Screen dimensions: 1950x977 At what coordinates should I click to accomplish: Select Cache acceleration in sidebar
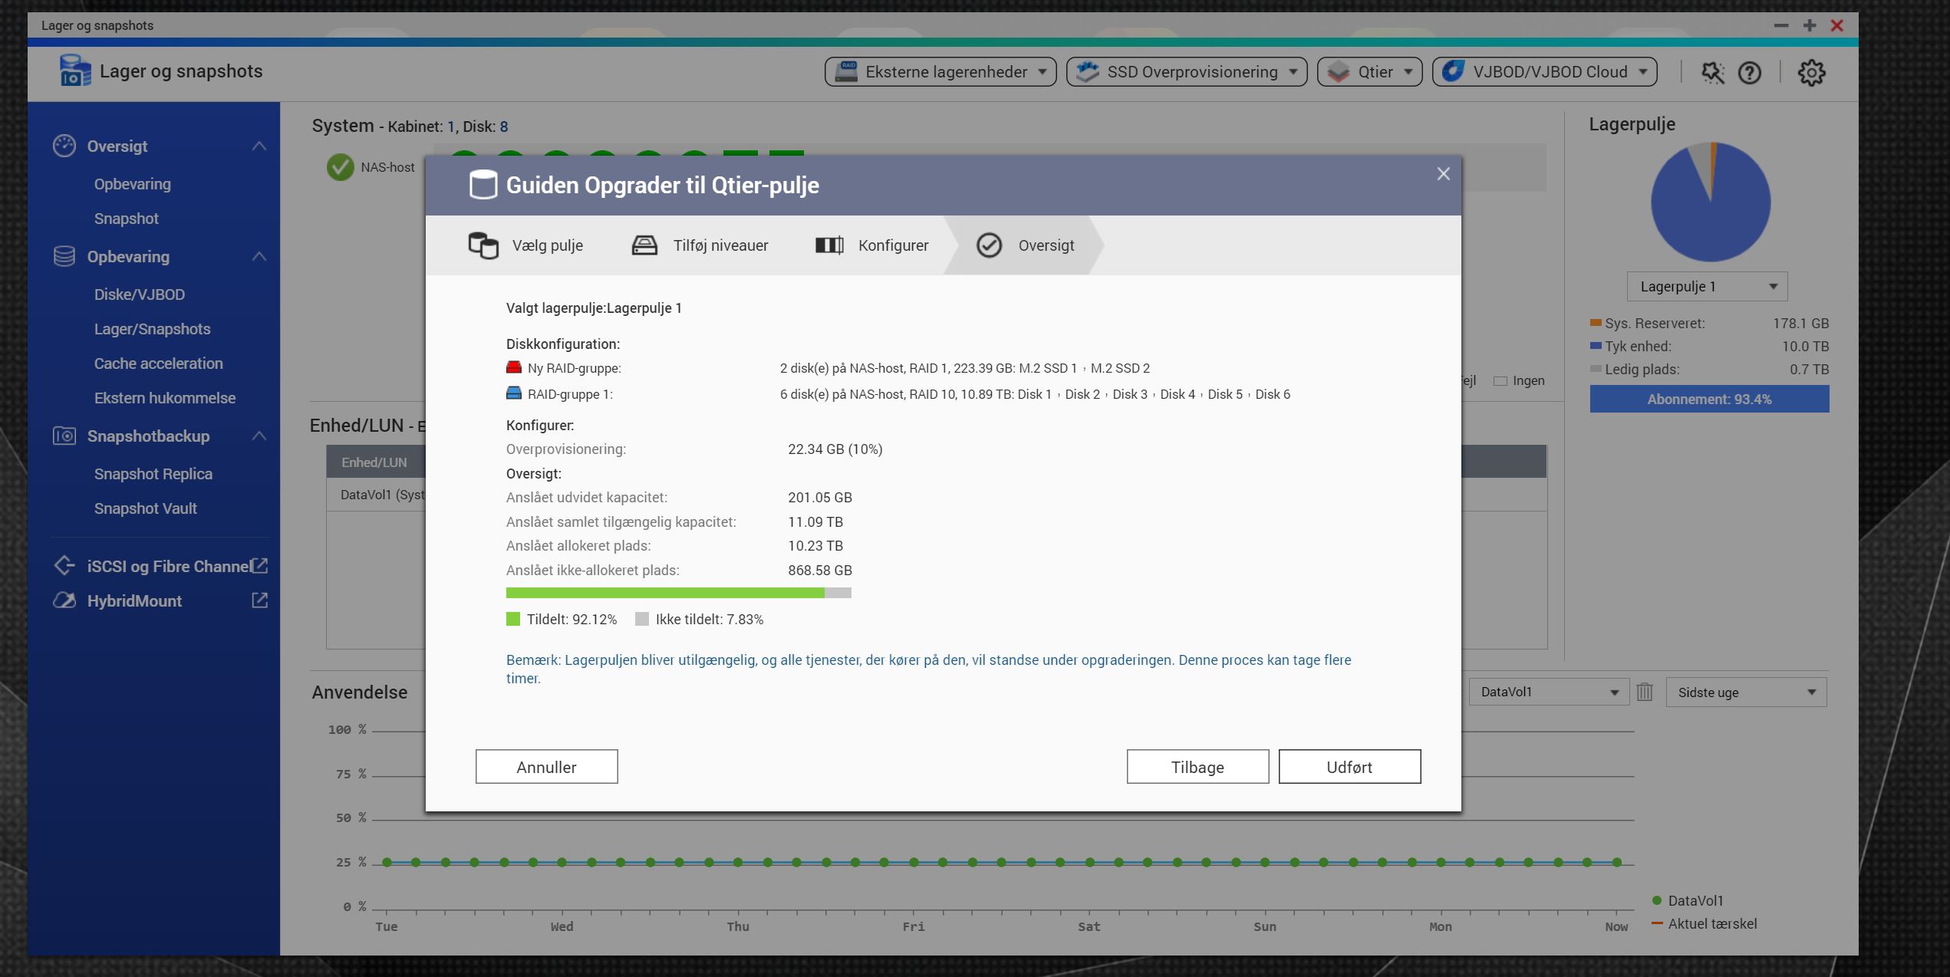tap(158, 363)
